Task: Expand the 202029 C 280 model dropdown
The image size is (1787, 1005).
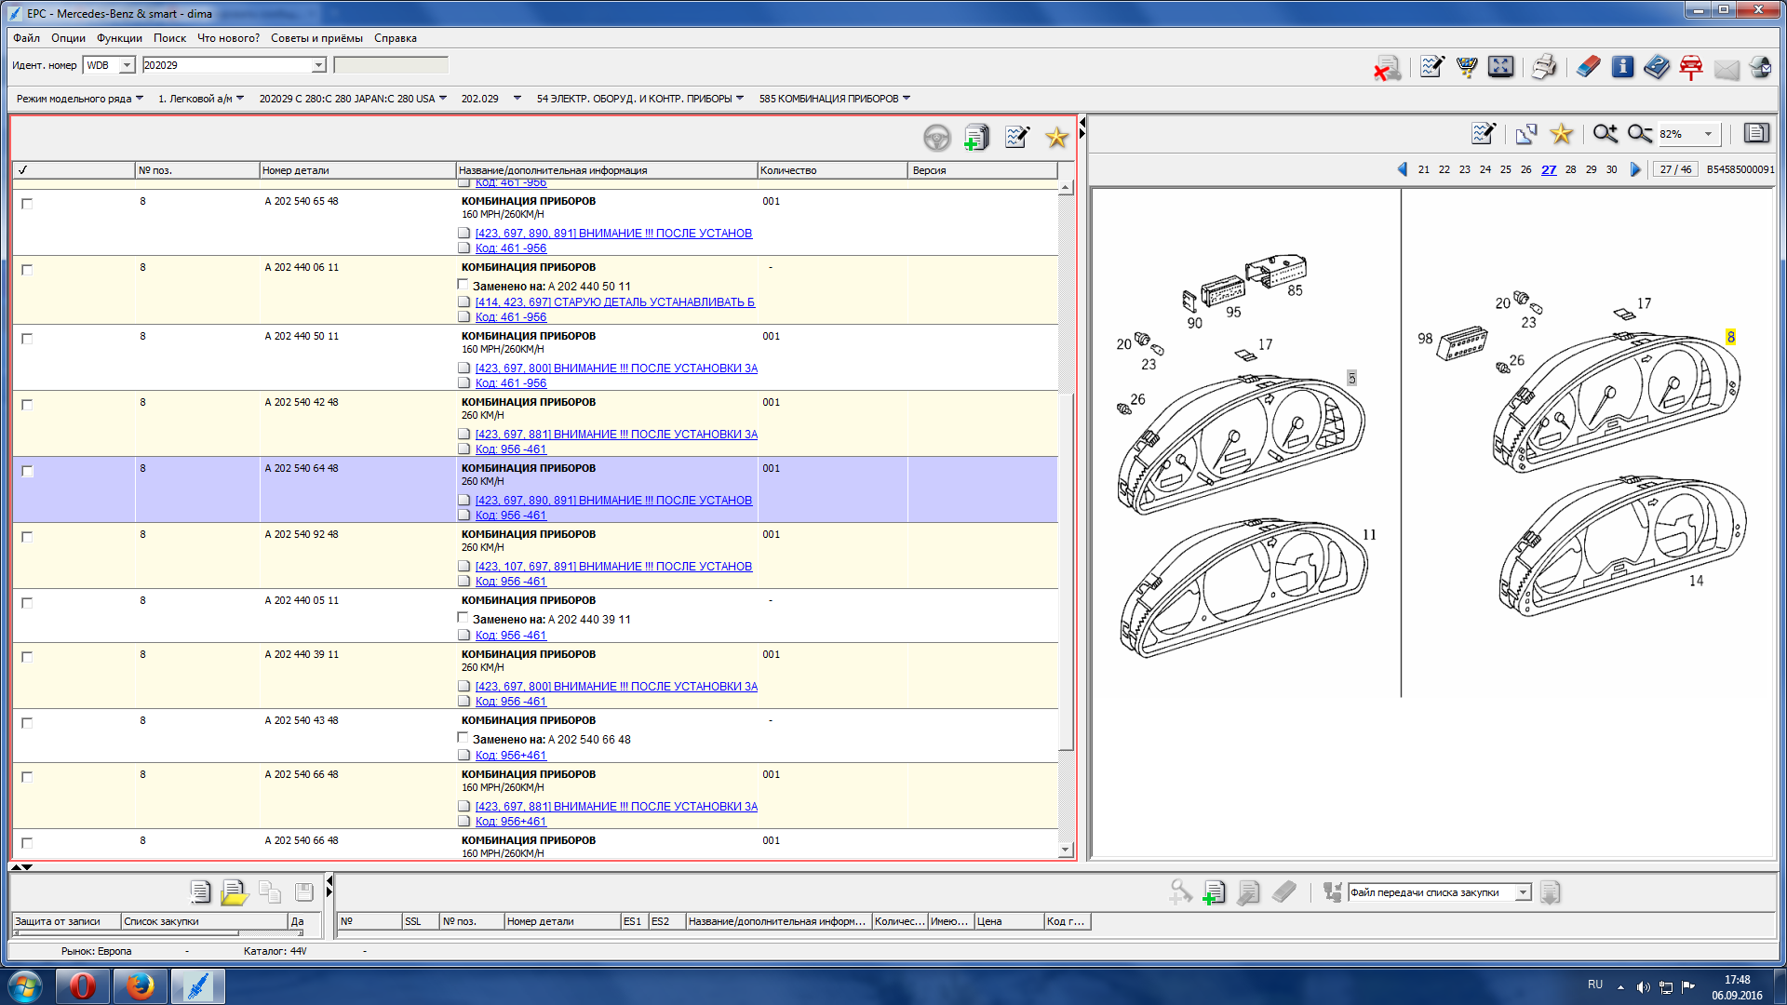Action: pos(443,98)
